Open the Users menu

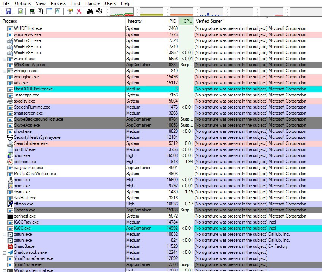[110, 3]
